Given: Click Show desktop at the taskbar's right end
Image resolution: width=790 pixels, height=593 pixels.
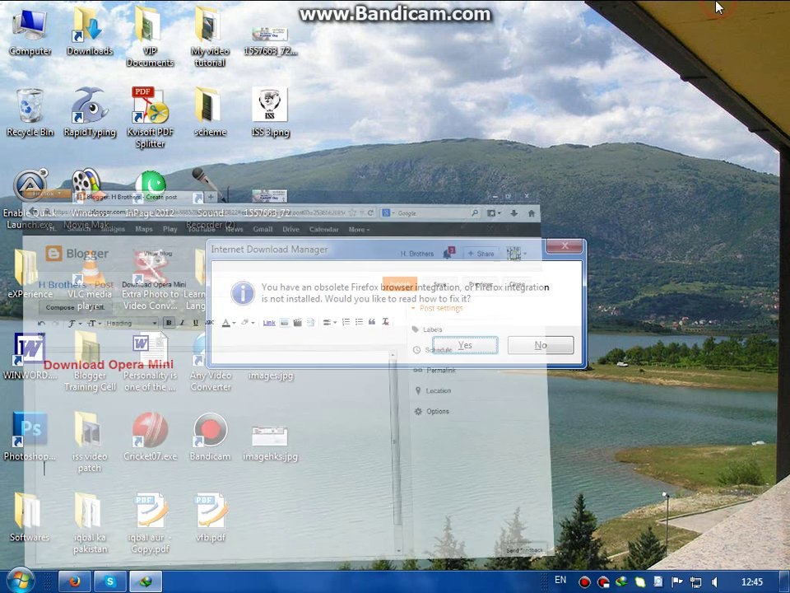Looking at the screenshot, I should click(785, 582).
